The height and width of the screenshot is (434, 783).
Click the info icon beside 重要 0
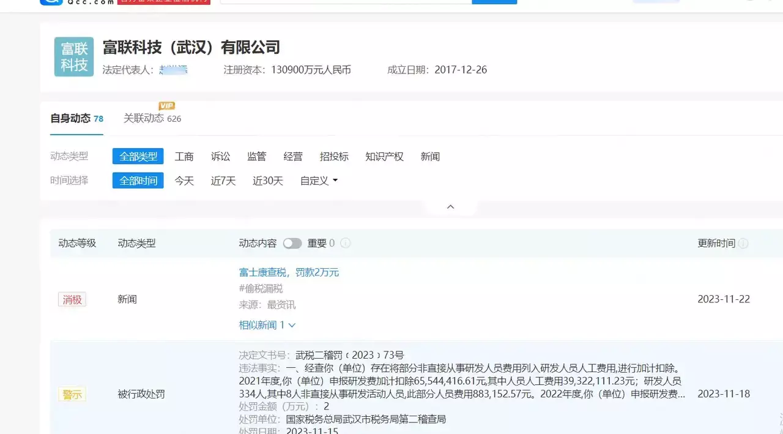point(345,243)
